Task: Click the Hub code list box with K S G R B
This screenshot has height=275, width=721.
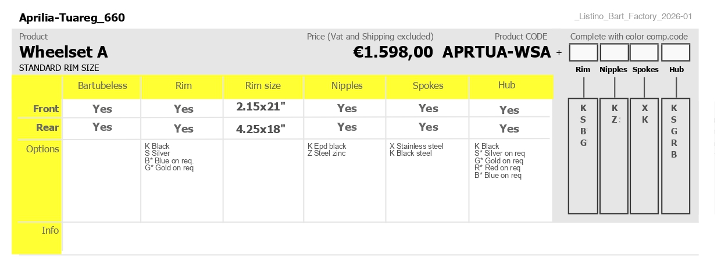Action: click(676, 156)
